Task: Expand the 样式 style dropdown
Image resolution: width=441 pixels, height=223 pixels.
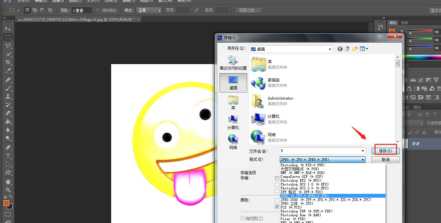Action: [x=149, y=10]
